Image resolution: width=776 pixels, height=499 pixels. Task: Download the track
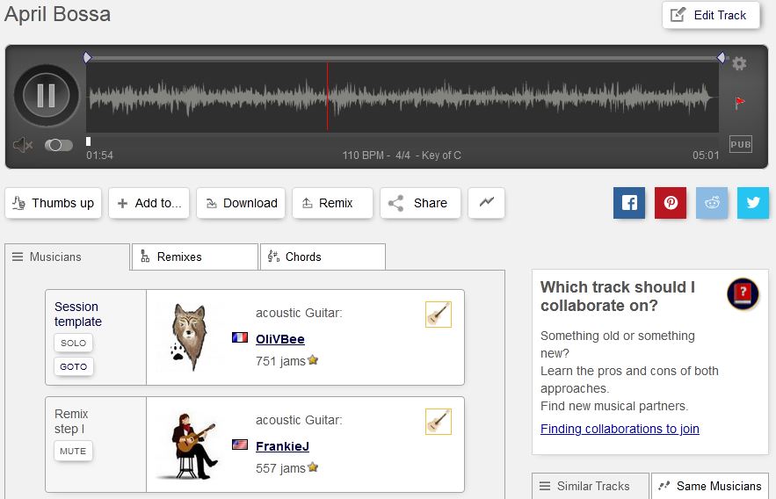point(241,203)
